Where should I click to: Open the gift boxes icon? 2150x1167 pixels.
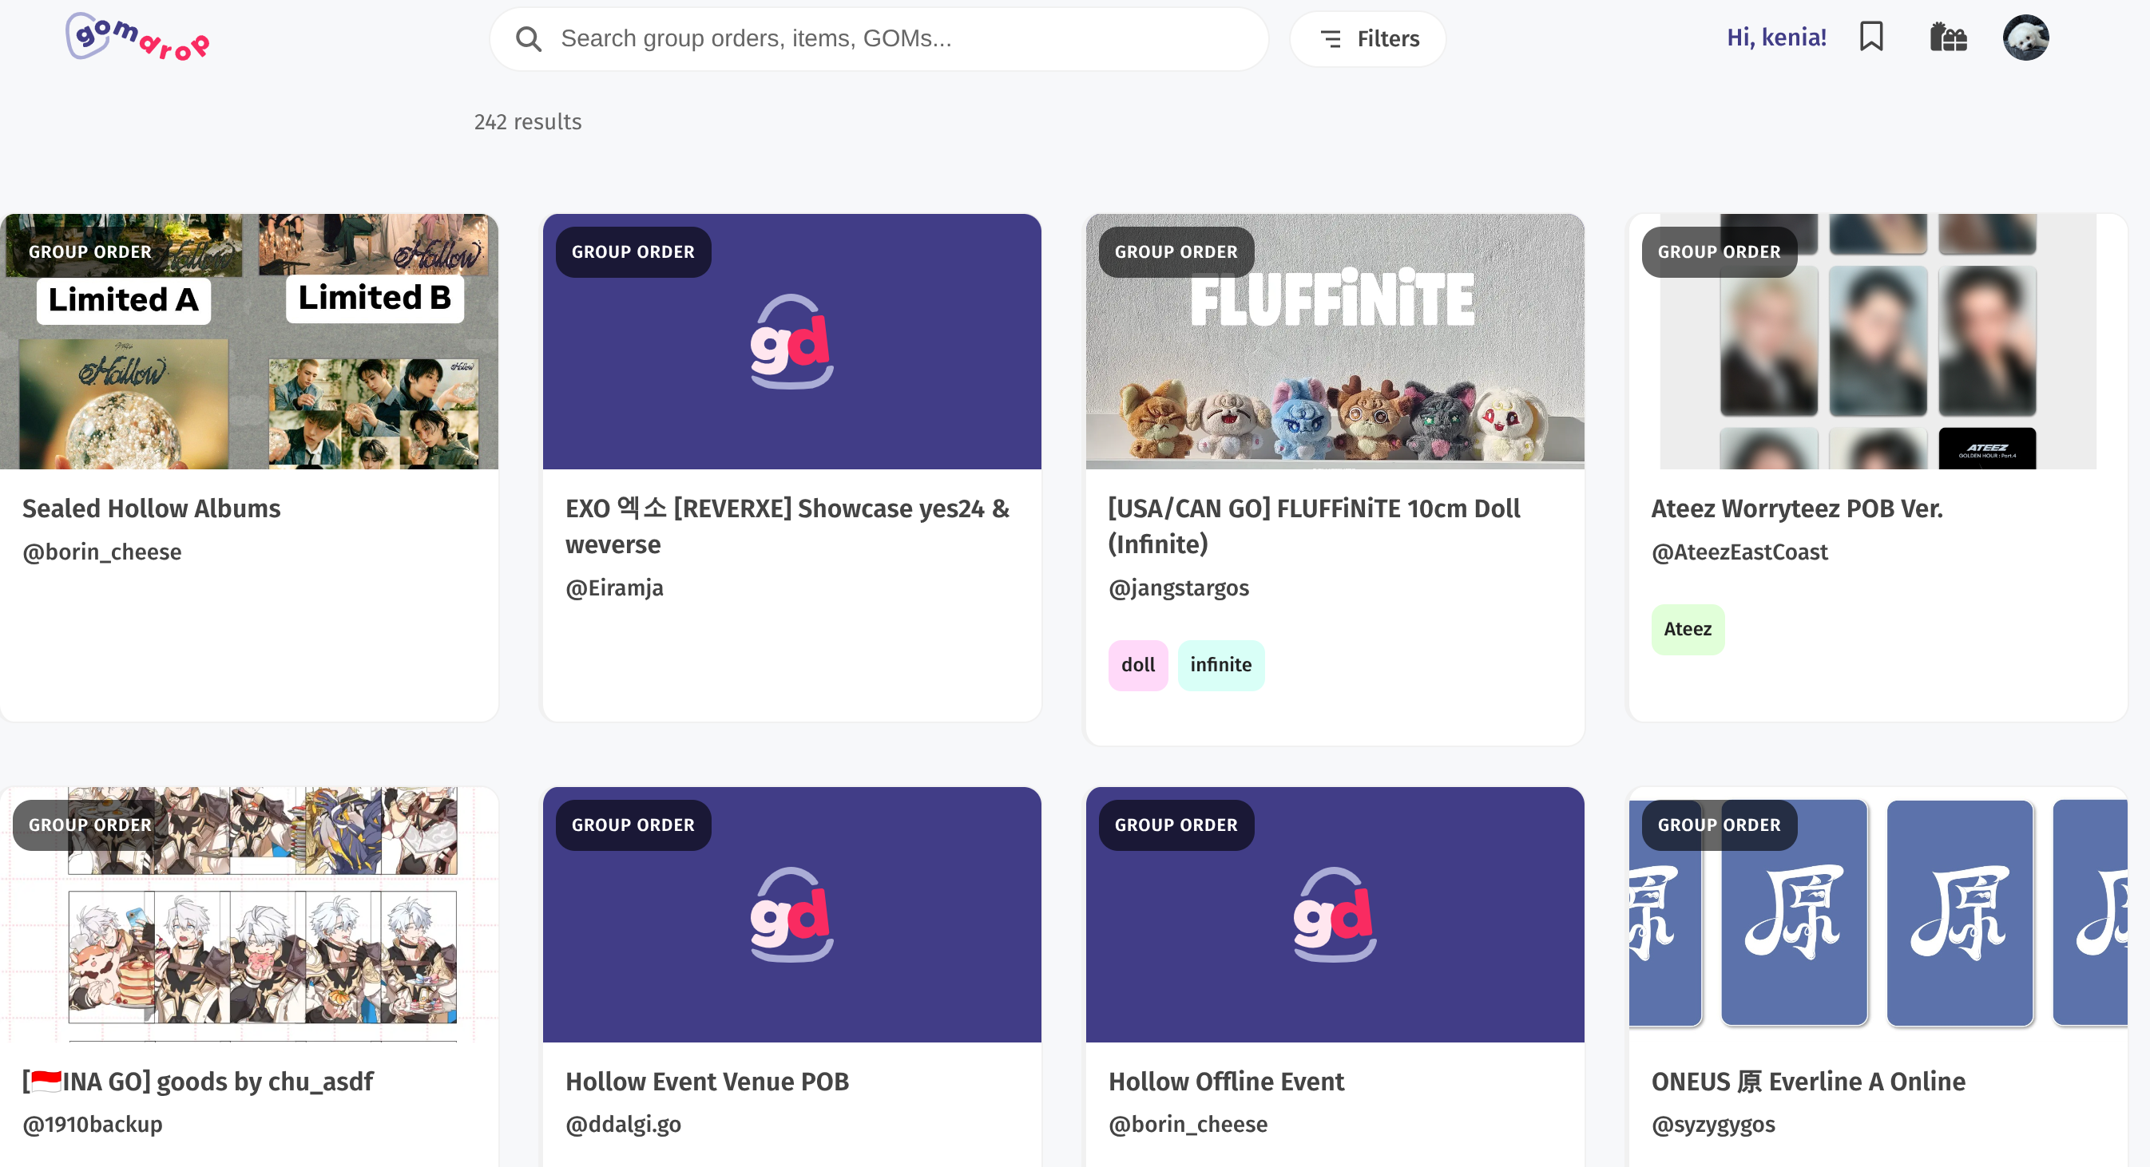(1948, 38)
